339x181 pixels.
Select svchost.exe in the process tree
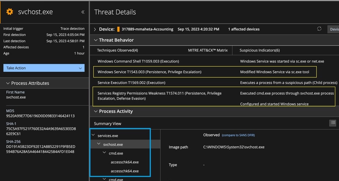[113, 144]
